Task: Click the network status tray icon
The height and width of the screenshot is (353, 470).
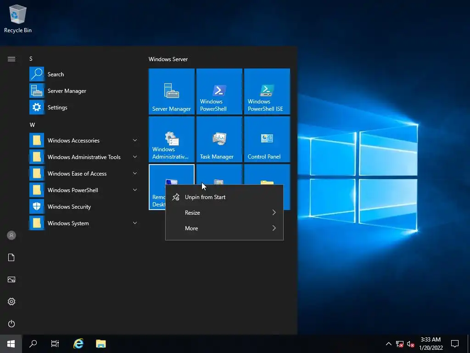Action: tap(400, 344)
